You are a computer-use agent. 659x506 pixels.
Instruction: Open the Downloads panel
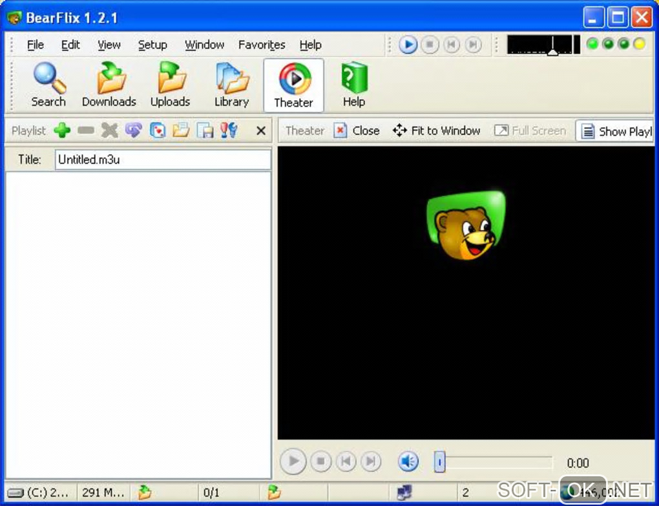[x=109, y=85]
